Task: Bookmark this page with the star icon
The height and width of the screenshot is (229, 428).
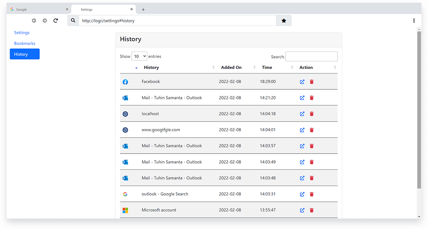Action: pyautogui.click(x=284, y=20)
